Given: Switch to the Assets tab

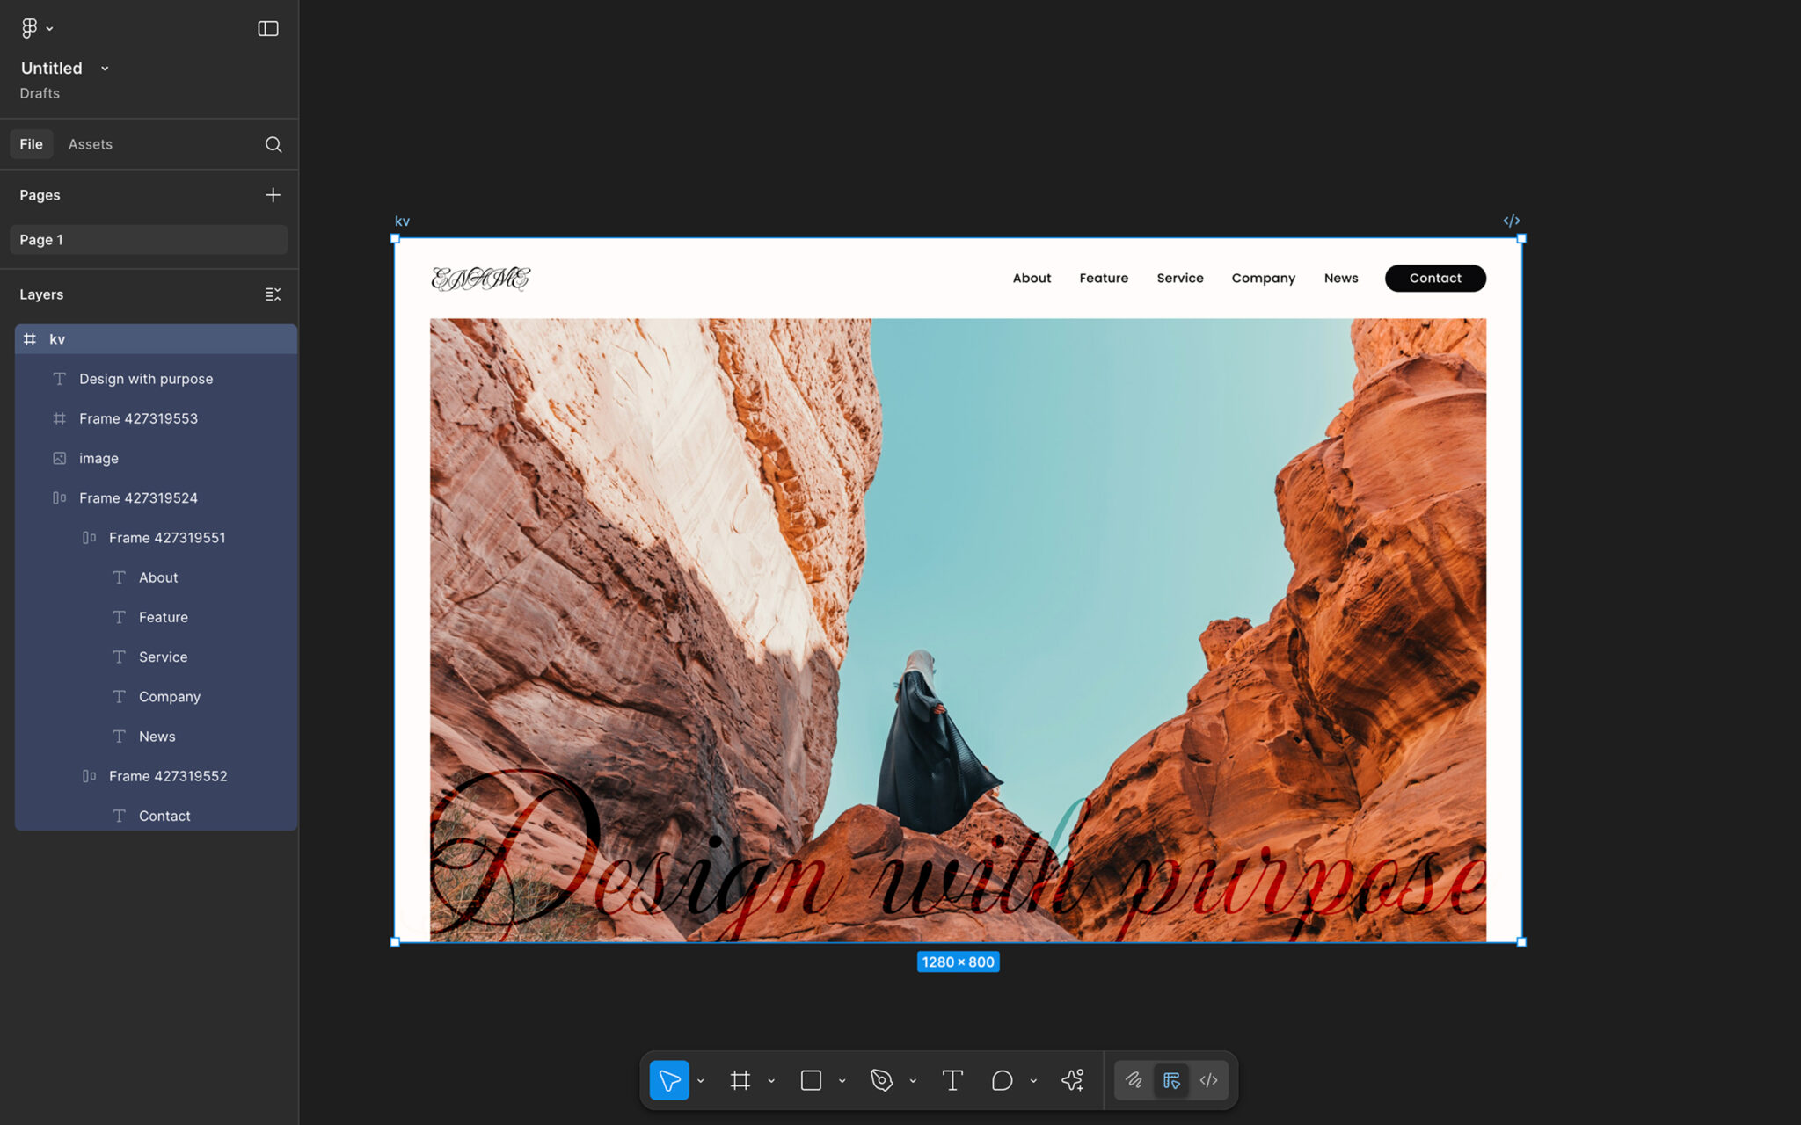Looking at the screenshot, I should 91,144.
